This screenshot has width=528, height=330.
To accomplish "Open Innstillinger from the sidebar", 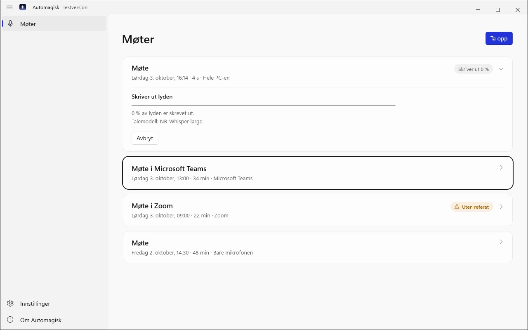I will pos(54,304).
